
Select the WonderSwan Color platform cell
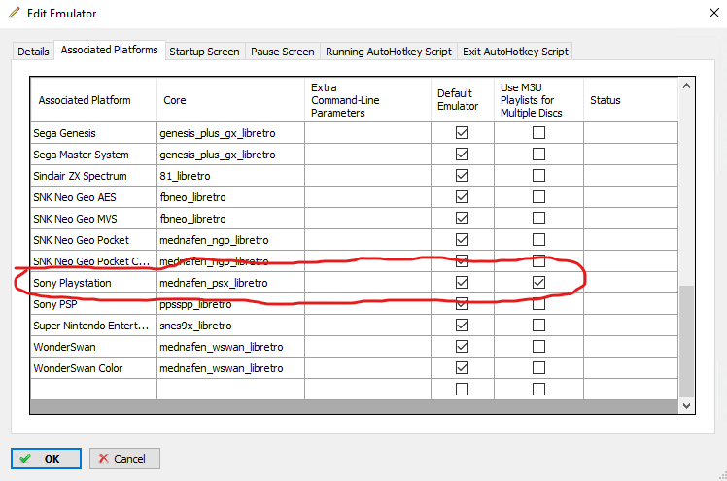93,368
